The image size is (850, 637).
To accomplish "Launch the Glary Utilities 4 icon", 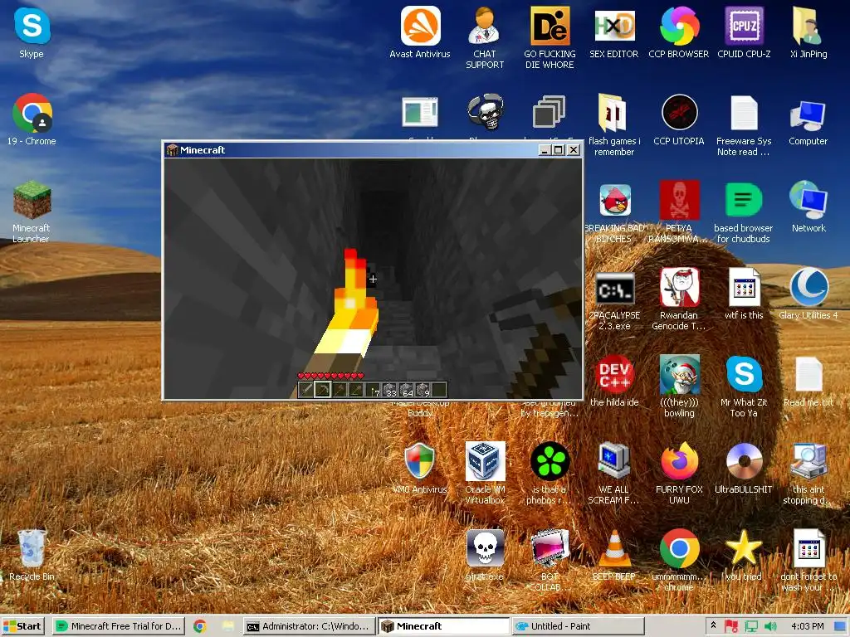I will click(808, 294).
